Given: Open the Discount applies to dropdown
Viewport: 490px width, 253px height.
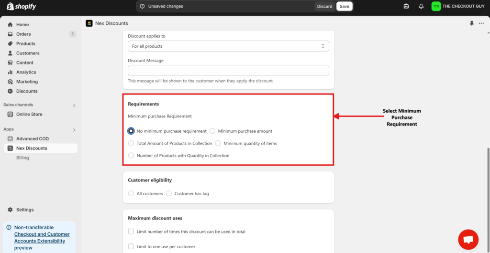Looking at the screenshot, I should [x=228, y=46].
